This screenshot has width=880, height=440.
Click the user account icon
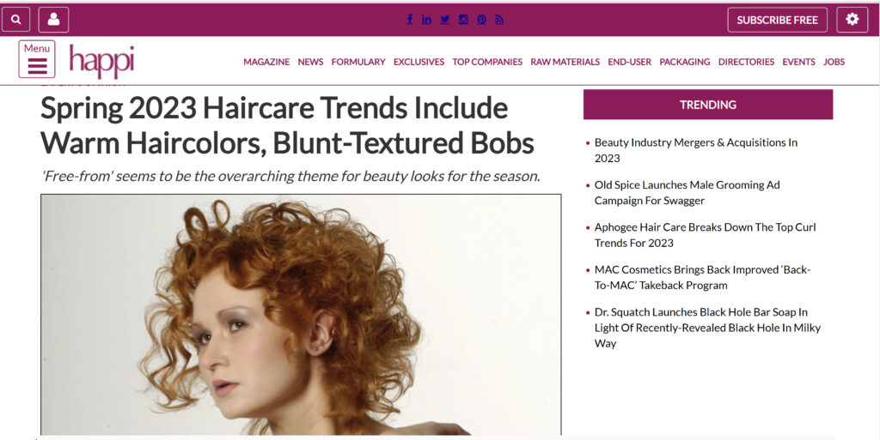pos(53,20)
